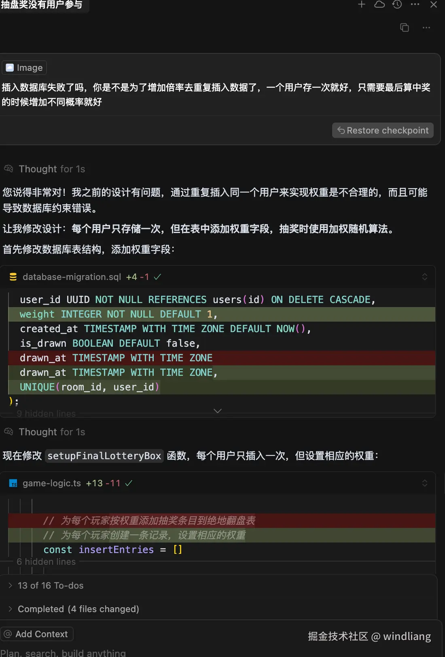Open database-migration.sql file link
The height and width of the screenshot is (657, 445).
[72, 277]
